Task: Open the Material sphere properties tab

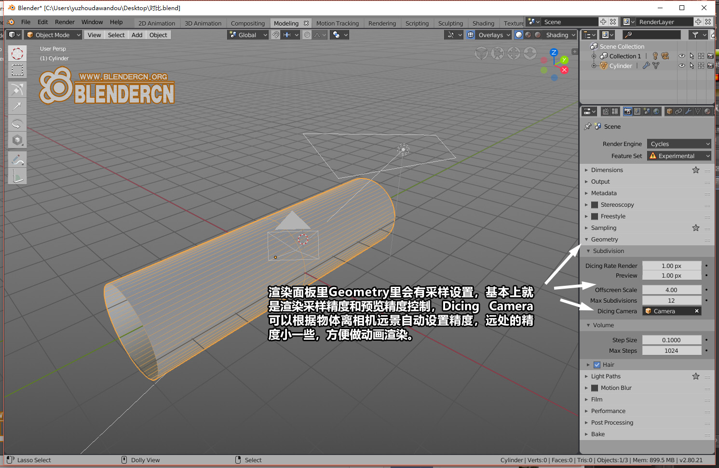Action: tap(707, 111)
